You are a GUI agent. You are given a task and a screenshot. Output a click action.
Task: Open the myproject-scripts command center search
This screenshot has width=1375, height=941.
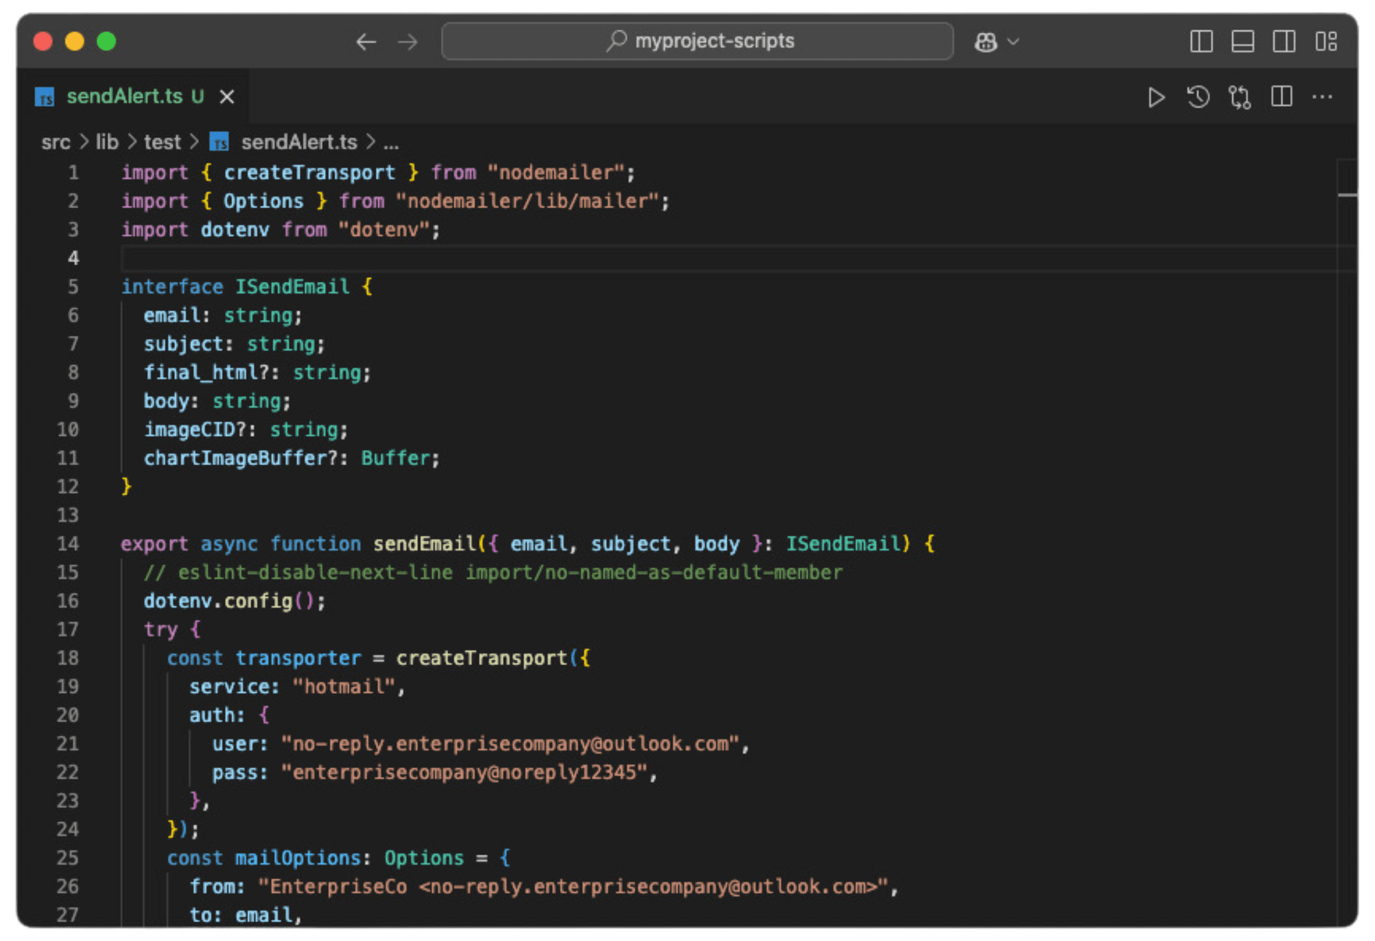[697, 41]
